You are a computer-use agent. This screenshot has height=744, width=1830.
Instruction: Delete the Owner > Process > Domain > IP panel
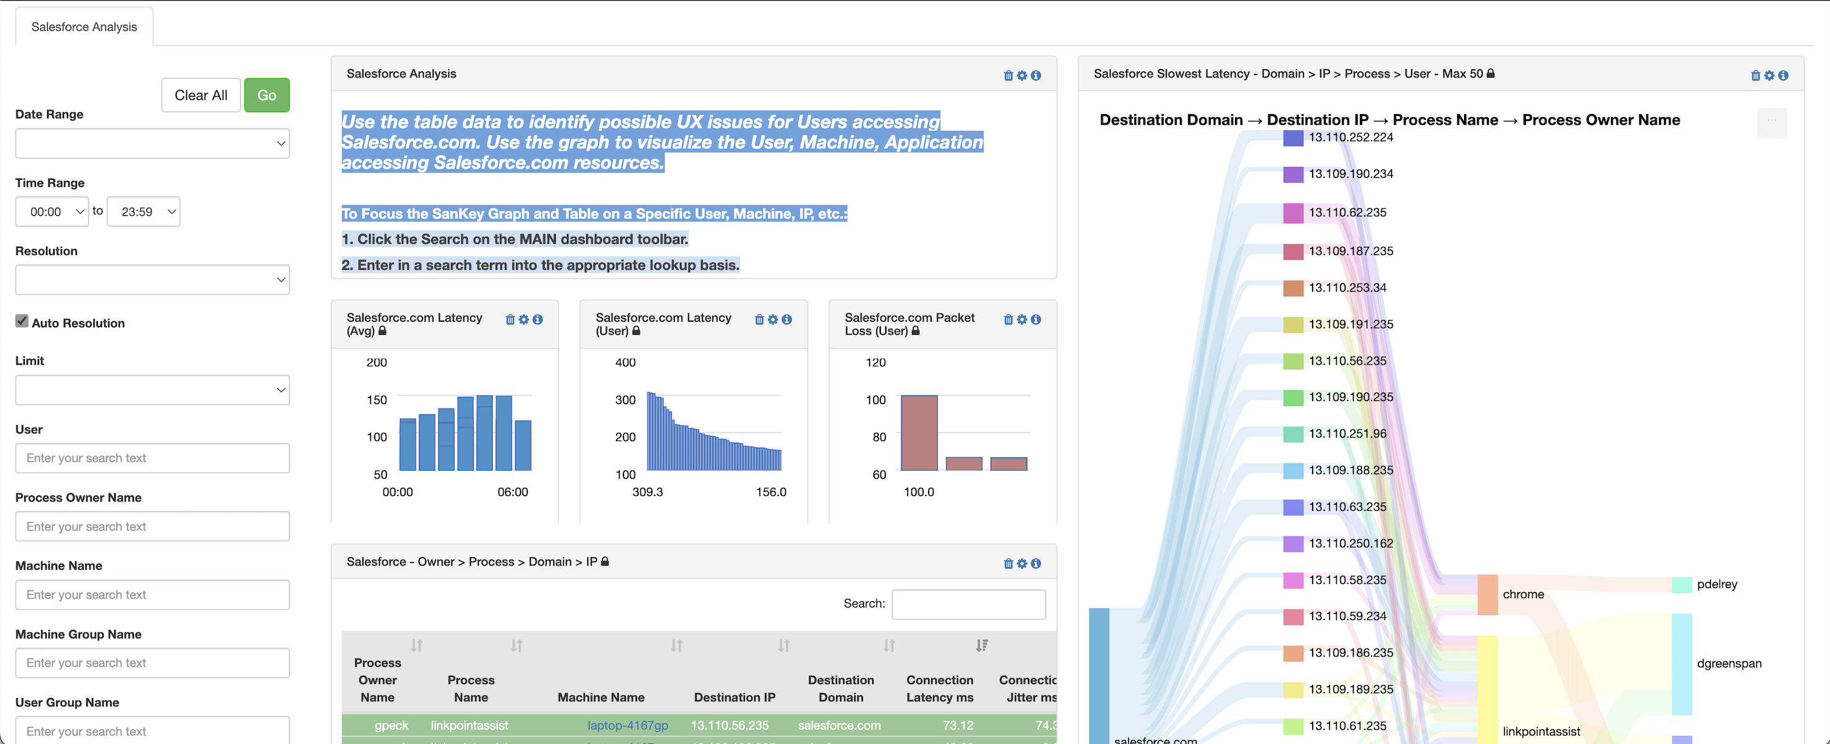click(1008, 564)
